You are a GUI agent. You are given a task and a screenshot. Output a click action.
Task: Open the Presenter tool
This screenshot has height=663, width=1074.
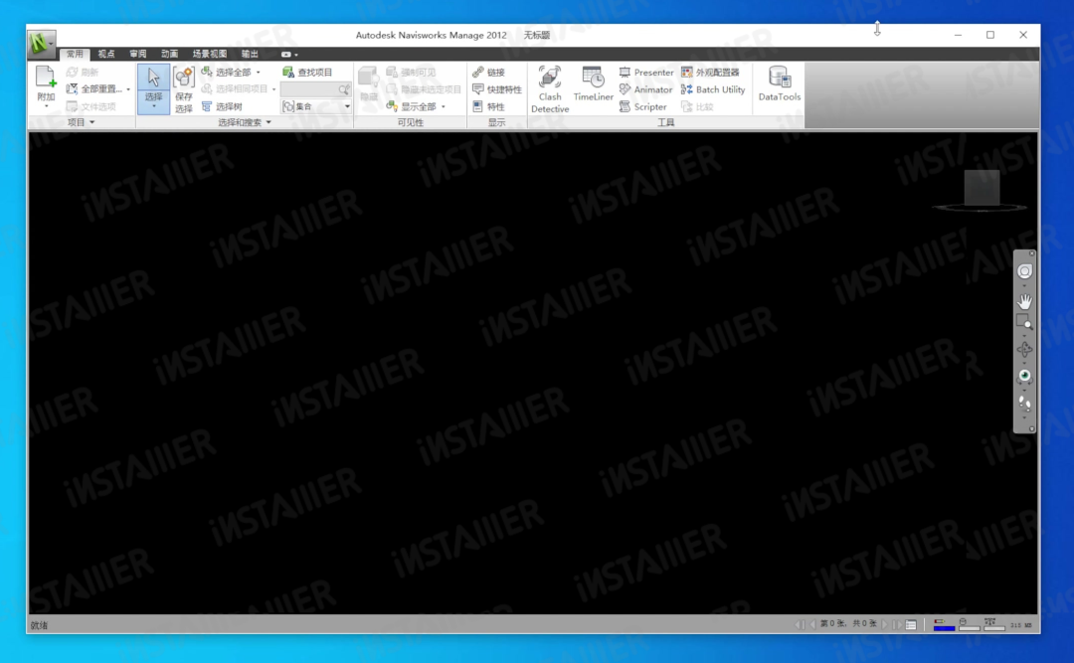(x=646, y=72)
